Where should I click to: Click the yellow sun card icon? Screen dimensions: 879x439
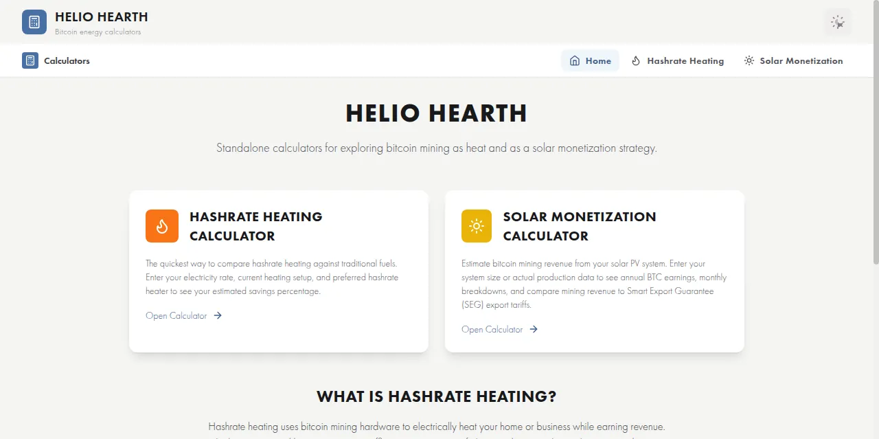pyautogui.click(x=477, y=226)
